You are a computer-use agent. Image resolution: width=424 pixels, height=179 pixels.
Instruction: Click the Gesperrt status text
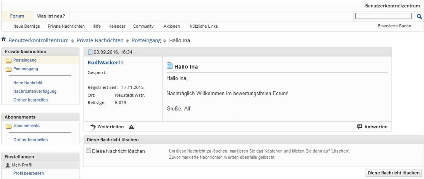point(96,73)
